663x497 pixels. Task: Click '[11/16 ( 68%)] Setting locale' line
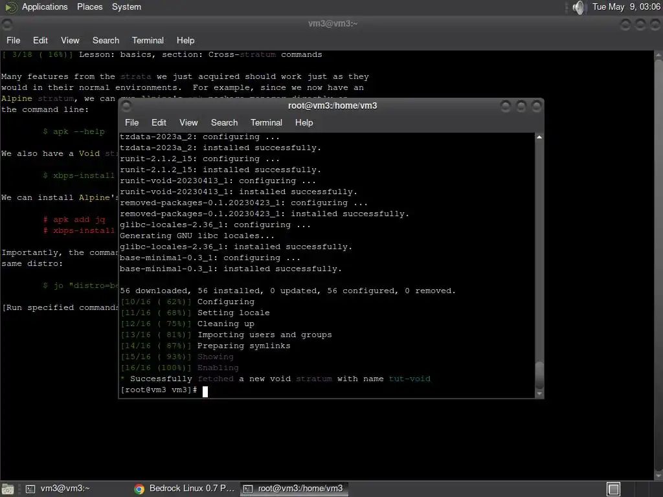point(195,313)
